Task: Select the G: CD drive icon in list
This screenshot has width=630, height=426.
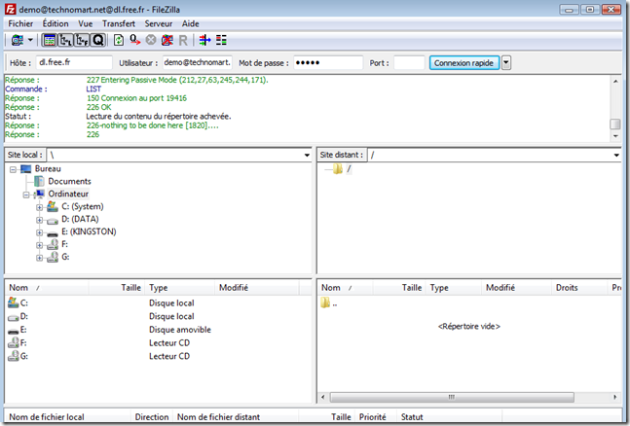Action: tap(14, 356)
